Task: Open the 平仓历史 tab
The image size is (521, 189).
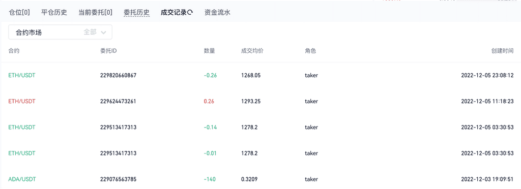Action: 54,13
